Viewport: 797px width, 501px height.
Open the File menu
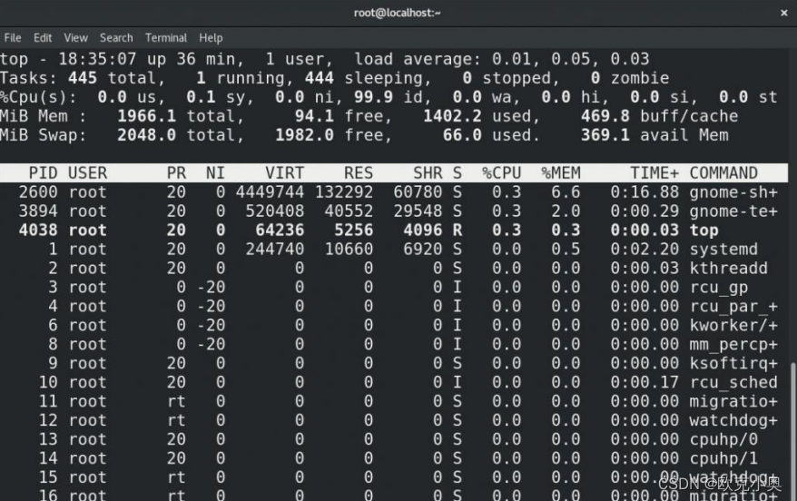tap(13, 37)
